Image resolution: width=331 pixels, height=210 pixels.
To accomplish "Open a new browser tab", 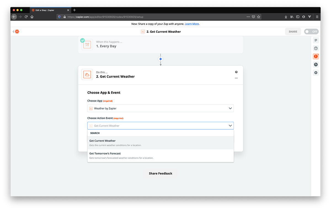I will pyautogui.click(x=74, y=10).
